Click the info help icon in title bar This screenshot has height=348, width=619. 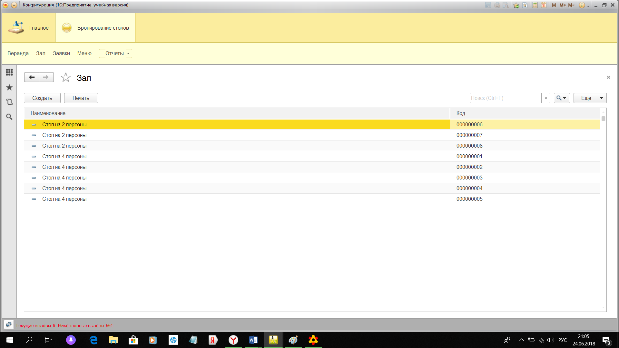(x=582, y=5)
